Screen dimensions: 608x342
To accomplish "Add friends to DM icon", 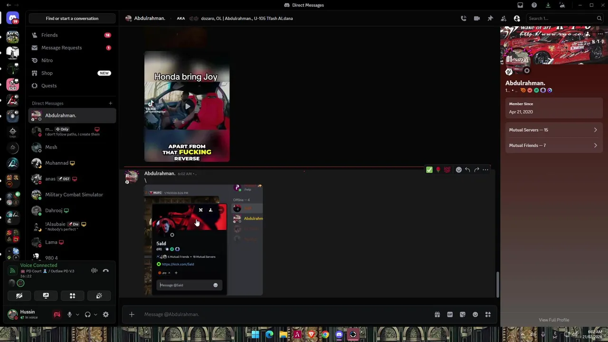I will pyautogui.click(x=503, y=19).
